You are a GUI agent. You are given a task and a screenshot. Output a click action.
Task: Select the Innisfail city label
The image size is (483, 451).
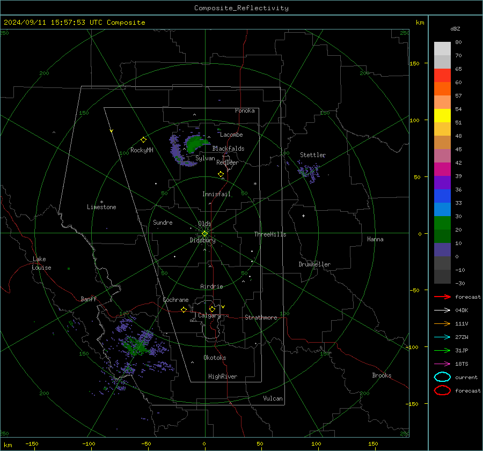click(216, 194)
